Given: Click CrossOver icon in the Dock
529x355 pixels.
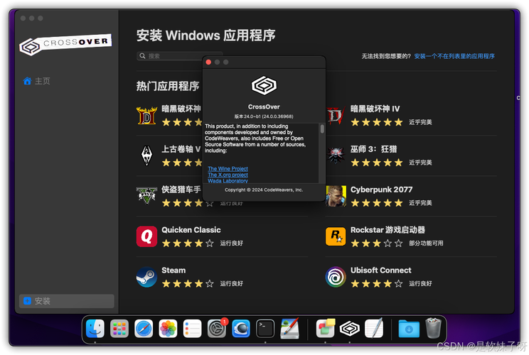Looking at the screenshot, I should click(x=350, y=329).
